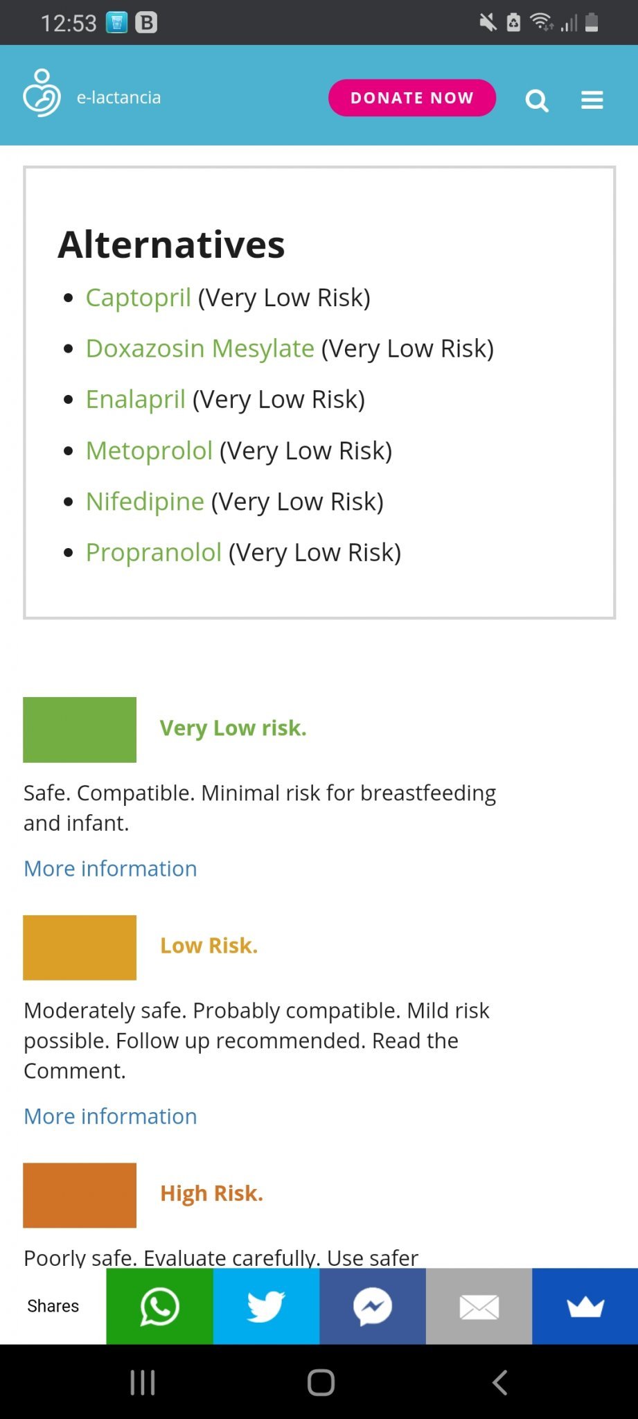The height and width of the screenshot is (1419, 638).
Task: Tap the blue crown share icon
Action: pos(585,1306)
